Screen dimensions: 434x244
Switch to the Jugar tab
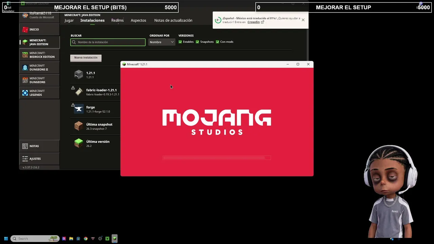pos(69,20)
